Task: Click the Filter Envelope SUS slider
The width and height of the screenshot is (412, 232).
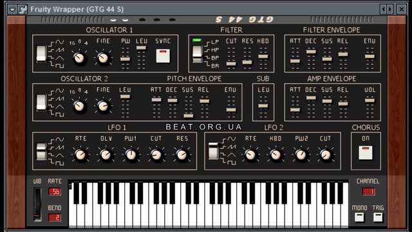Action: pos(327,59)
